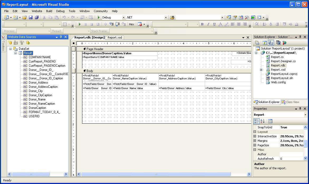Toggle Categorized view in Properties panel
Viewport: 309px width, 184px height.
(x=256, y=121)
